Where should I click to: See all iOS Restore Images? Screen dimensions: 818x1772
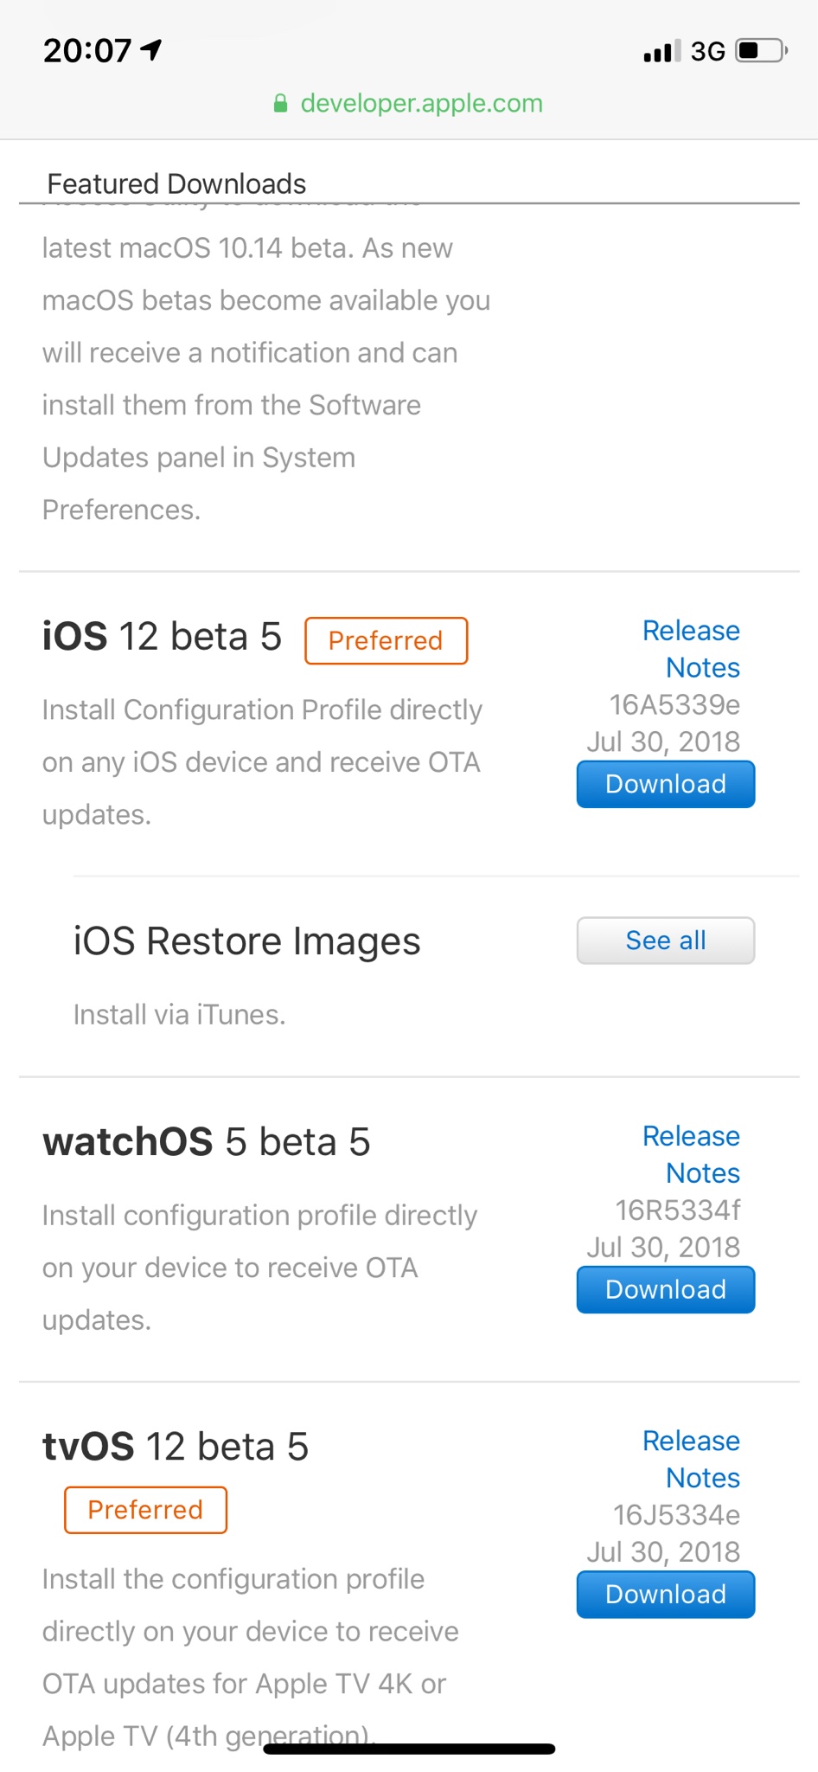(665, 941)
